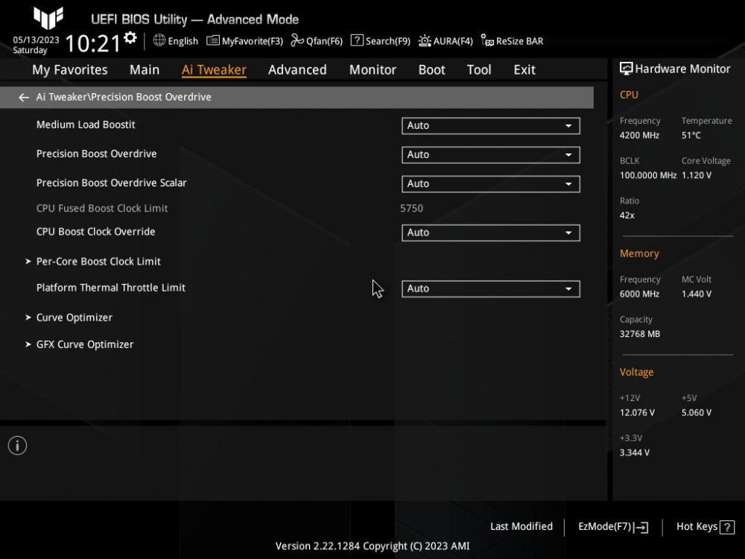Click the TUF logo at top left
Viewport: 745px width, 559px height.
click(48, 18)
